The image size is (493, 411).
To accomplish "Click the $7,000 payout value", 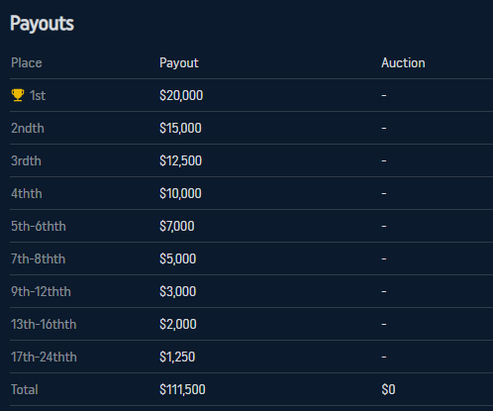I will point(177,226).
